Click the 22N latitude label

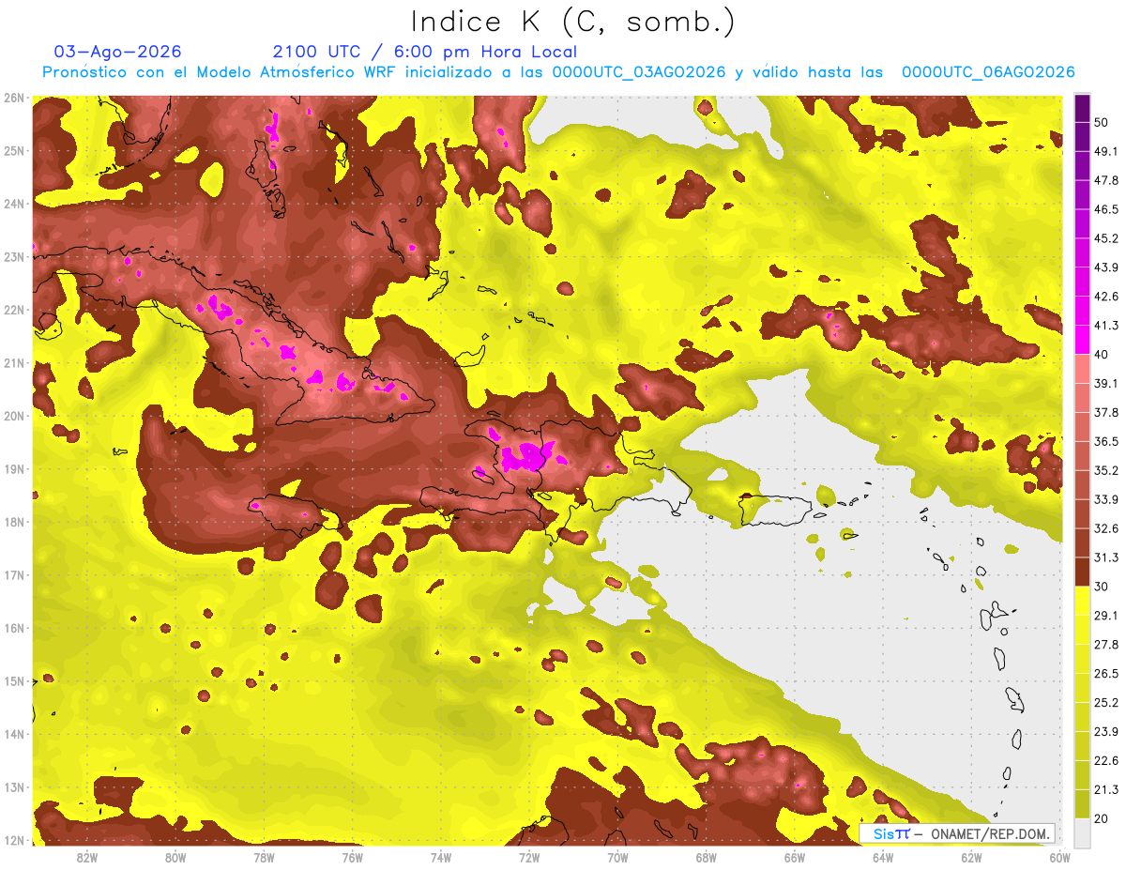coord(14,310)
